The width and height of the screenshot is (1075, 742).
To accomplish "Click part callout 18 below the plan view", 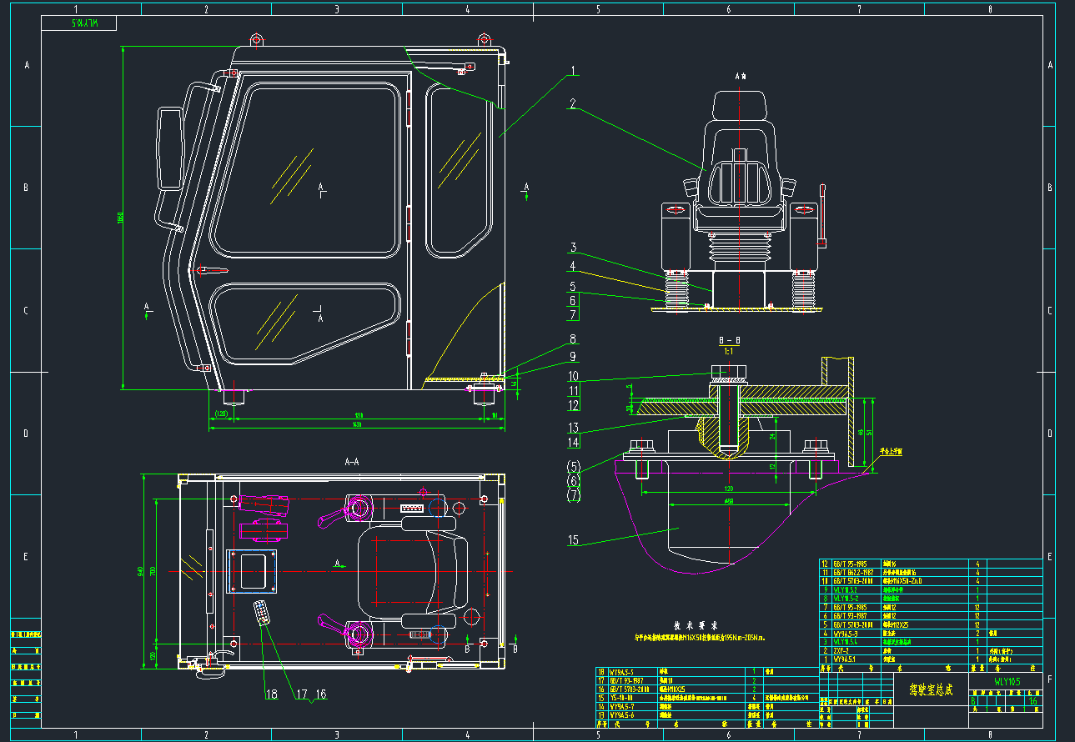I will (270, 693).
